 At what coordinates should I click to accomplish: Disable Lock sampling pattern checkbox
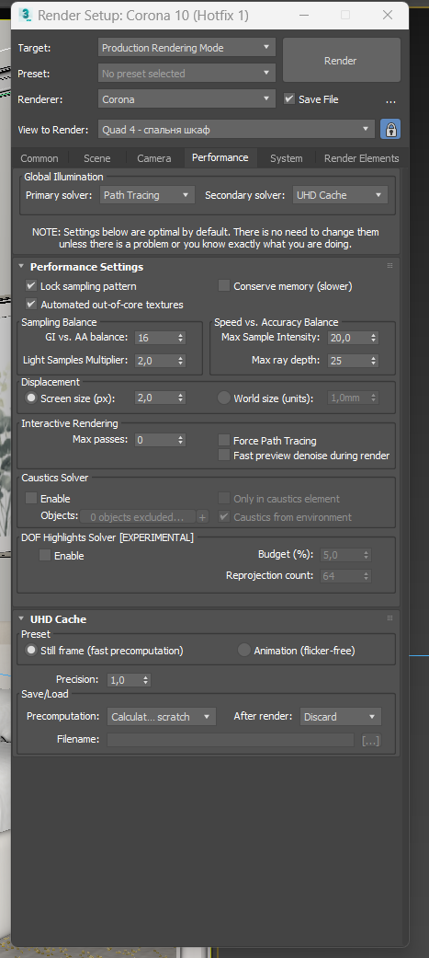[31, 285]
